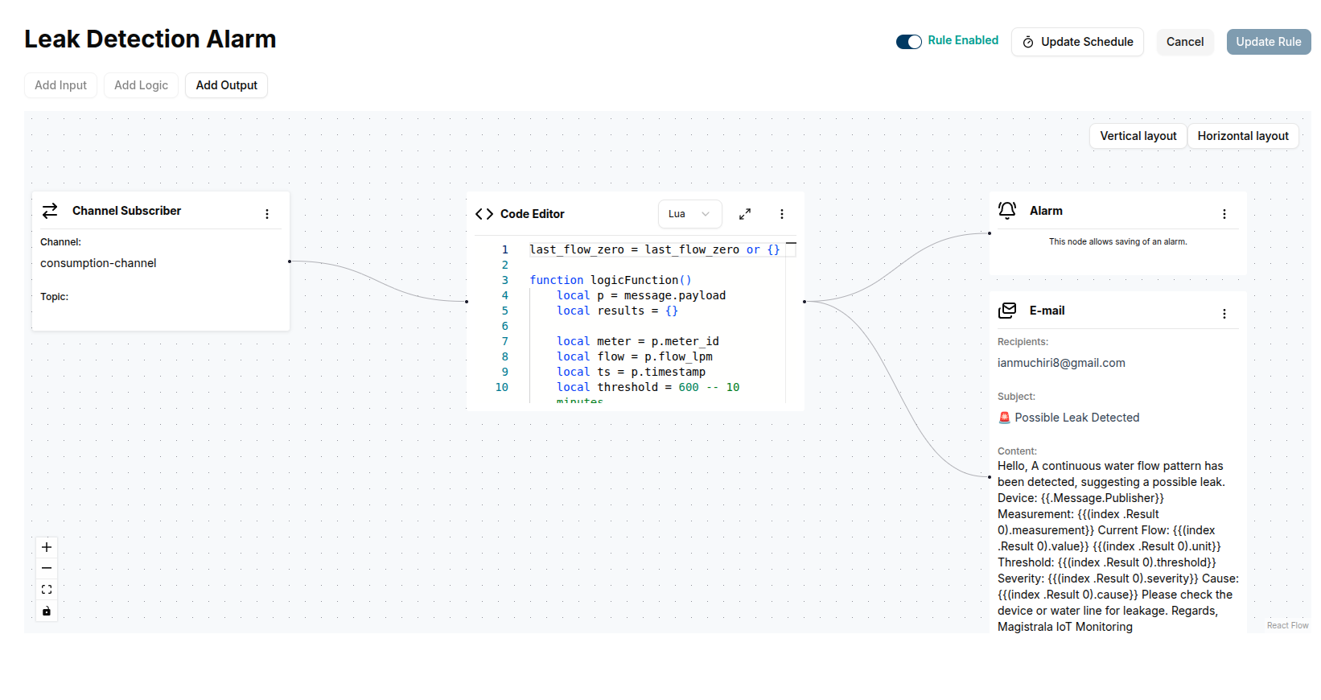
Task: Zoom out on the flow canvas
Action: (47, 568)
